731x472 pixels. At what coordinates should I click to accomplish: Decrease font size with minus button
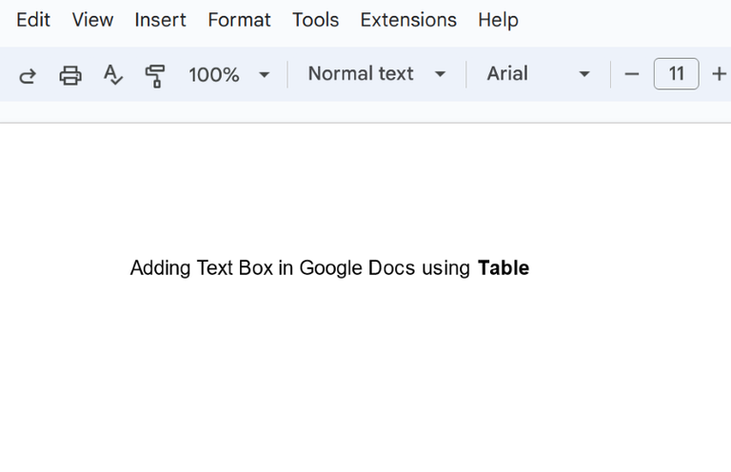[632, 74]
